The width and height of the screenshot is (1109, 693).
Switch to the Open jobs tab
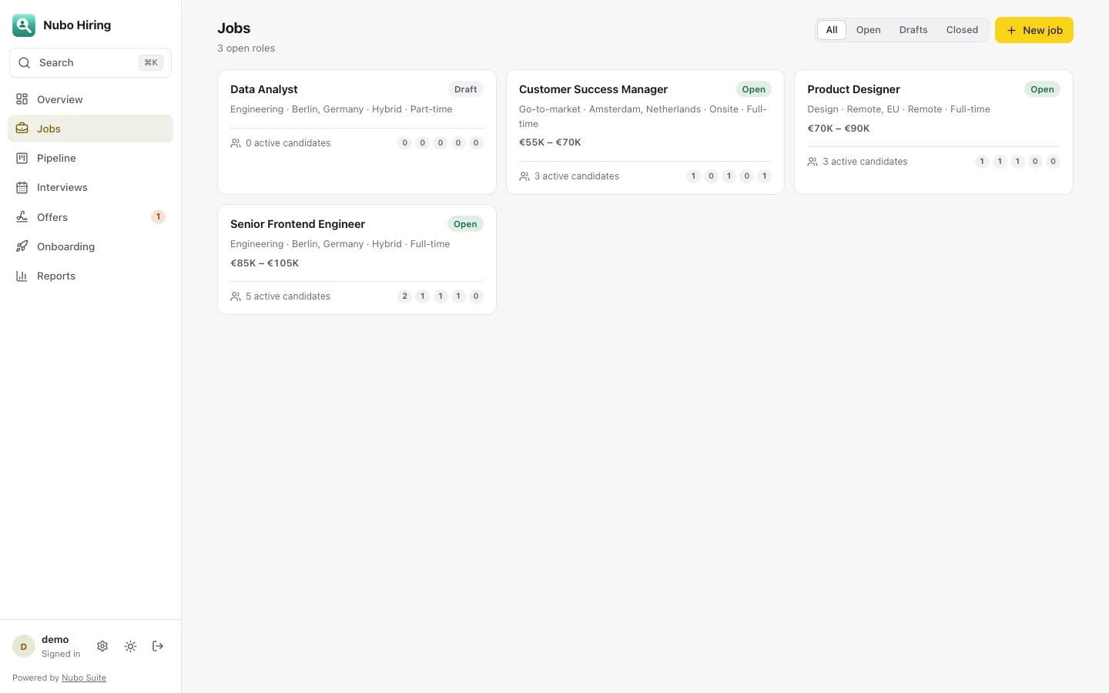click(868, 30)
